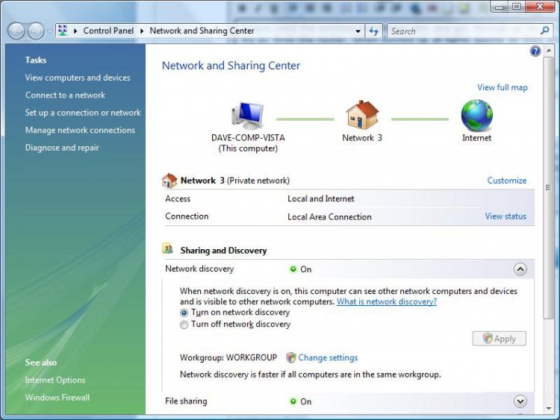Open the recent pages dropdown arrow
Image resolution: width=560 pixels, height=420 pixels.
tap(49, 31)
